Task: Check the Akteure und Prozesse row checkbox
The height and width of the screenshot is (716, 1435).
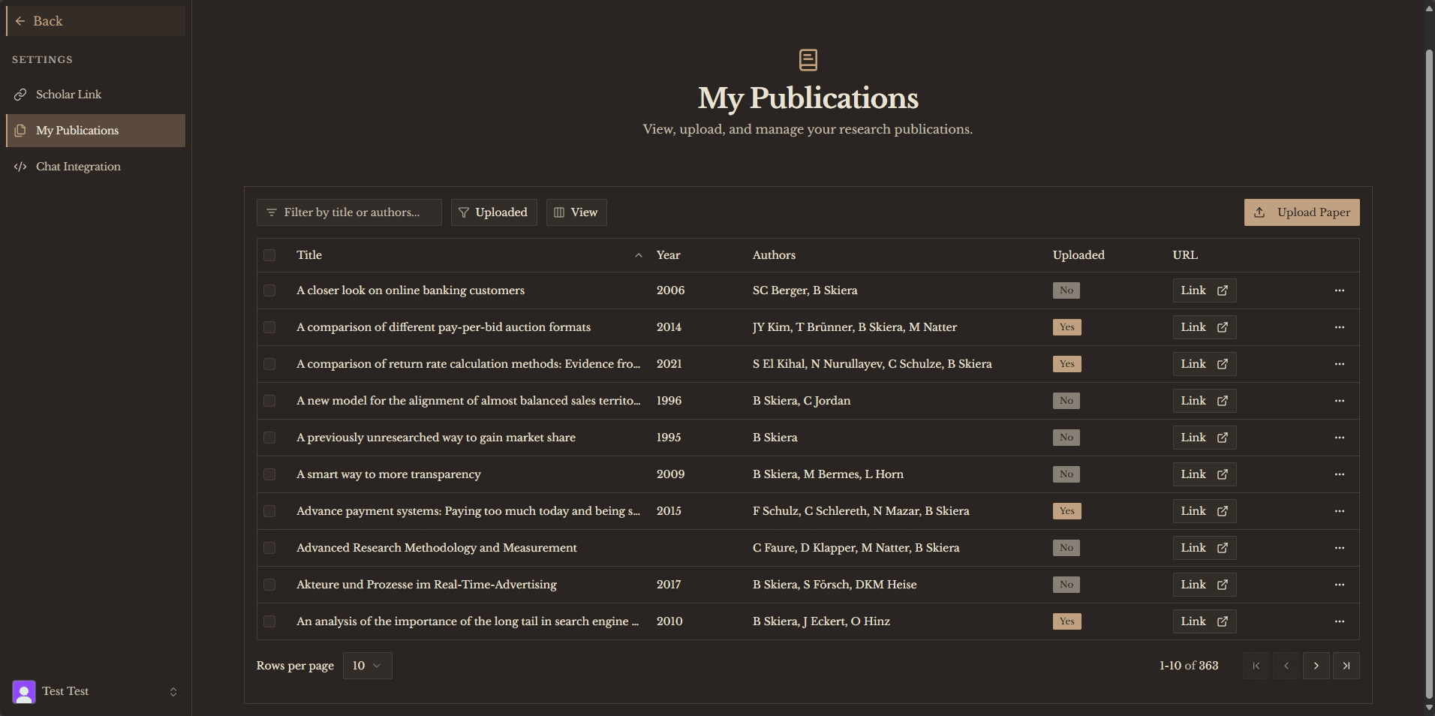Action: click(x=269, y=585)
